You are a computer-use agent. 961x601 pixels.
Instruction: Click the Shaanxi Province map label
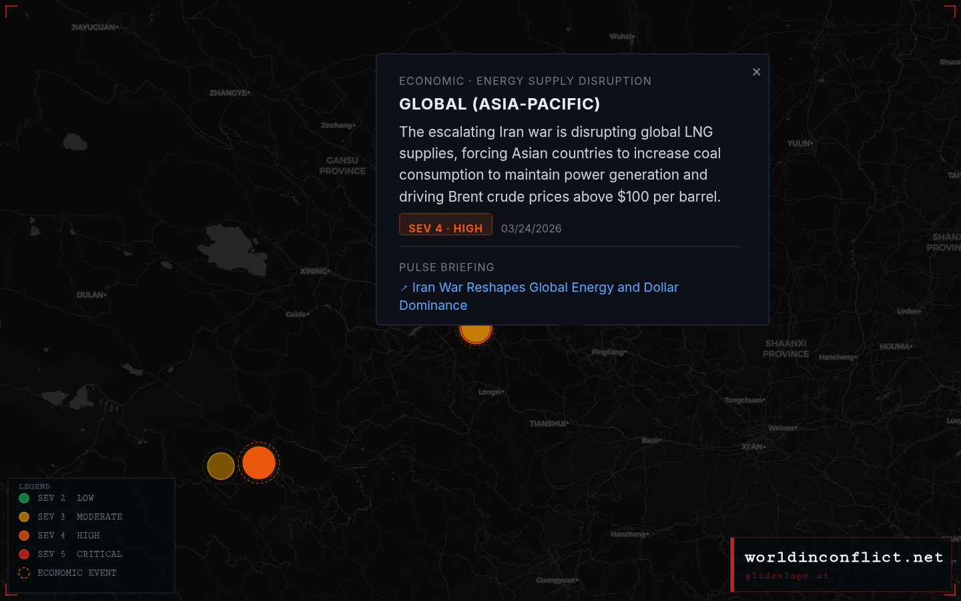tap(785, 349)
